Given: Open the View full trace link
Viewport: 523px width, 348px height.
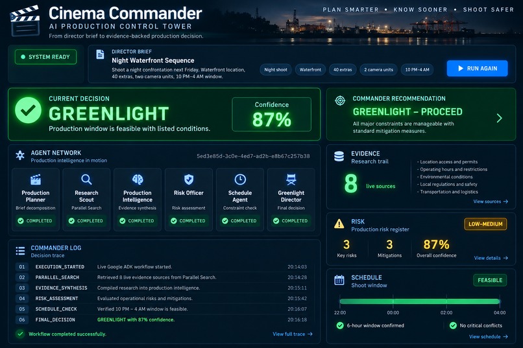Looking at the screenshot, I should tap(293, 334).
